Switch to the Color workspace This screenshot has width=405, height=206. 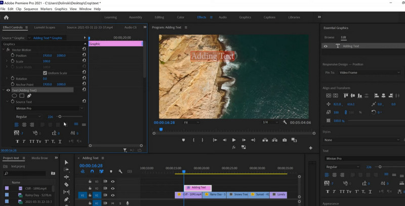pos(181,17)
